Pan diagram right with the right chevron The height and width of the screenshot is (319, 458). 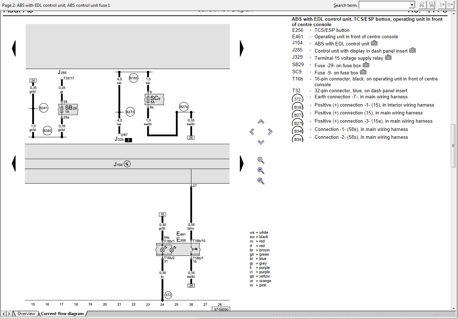pyautogui.click(x=270, y=132)
